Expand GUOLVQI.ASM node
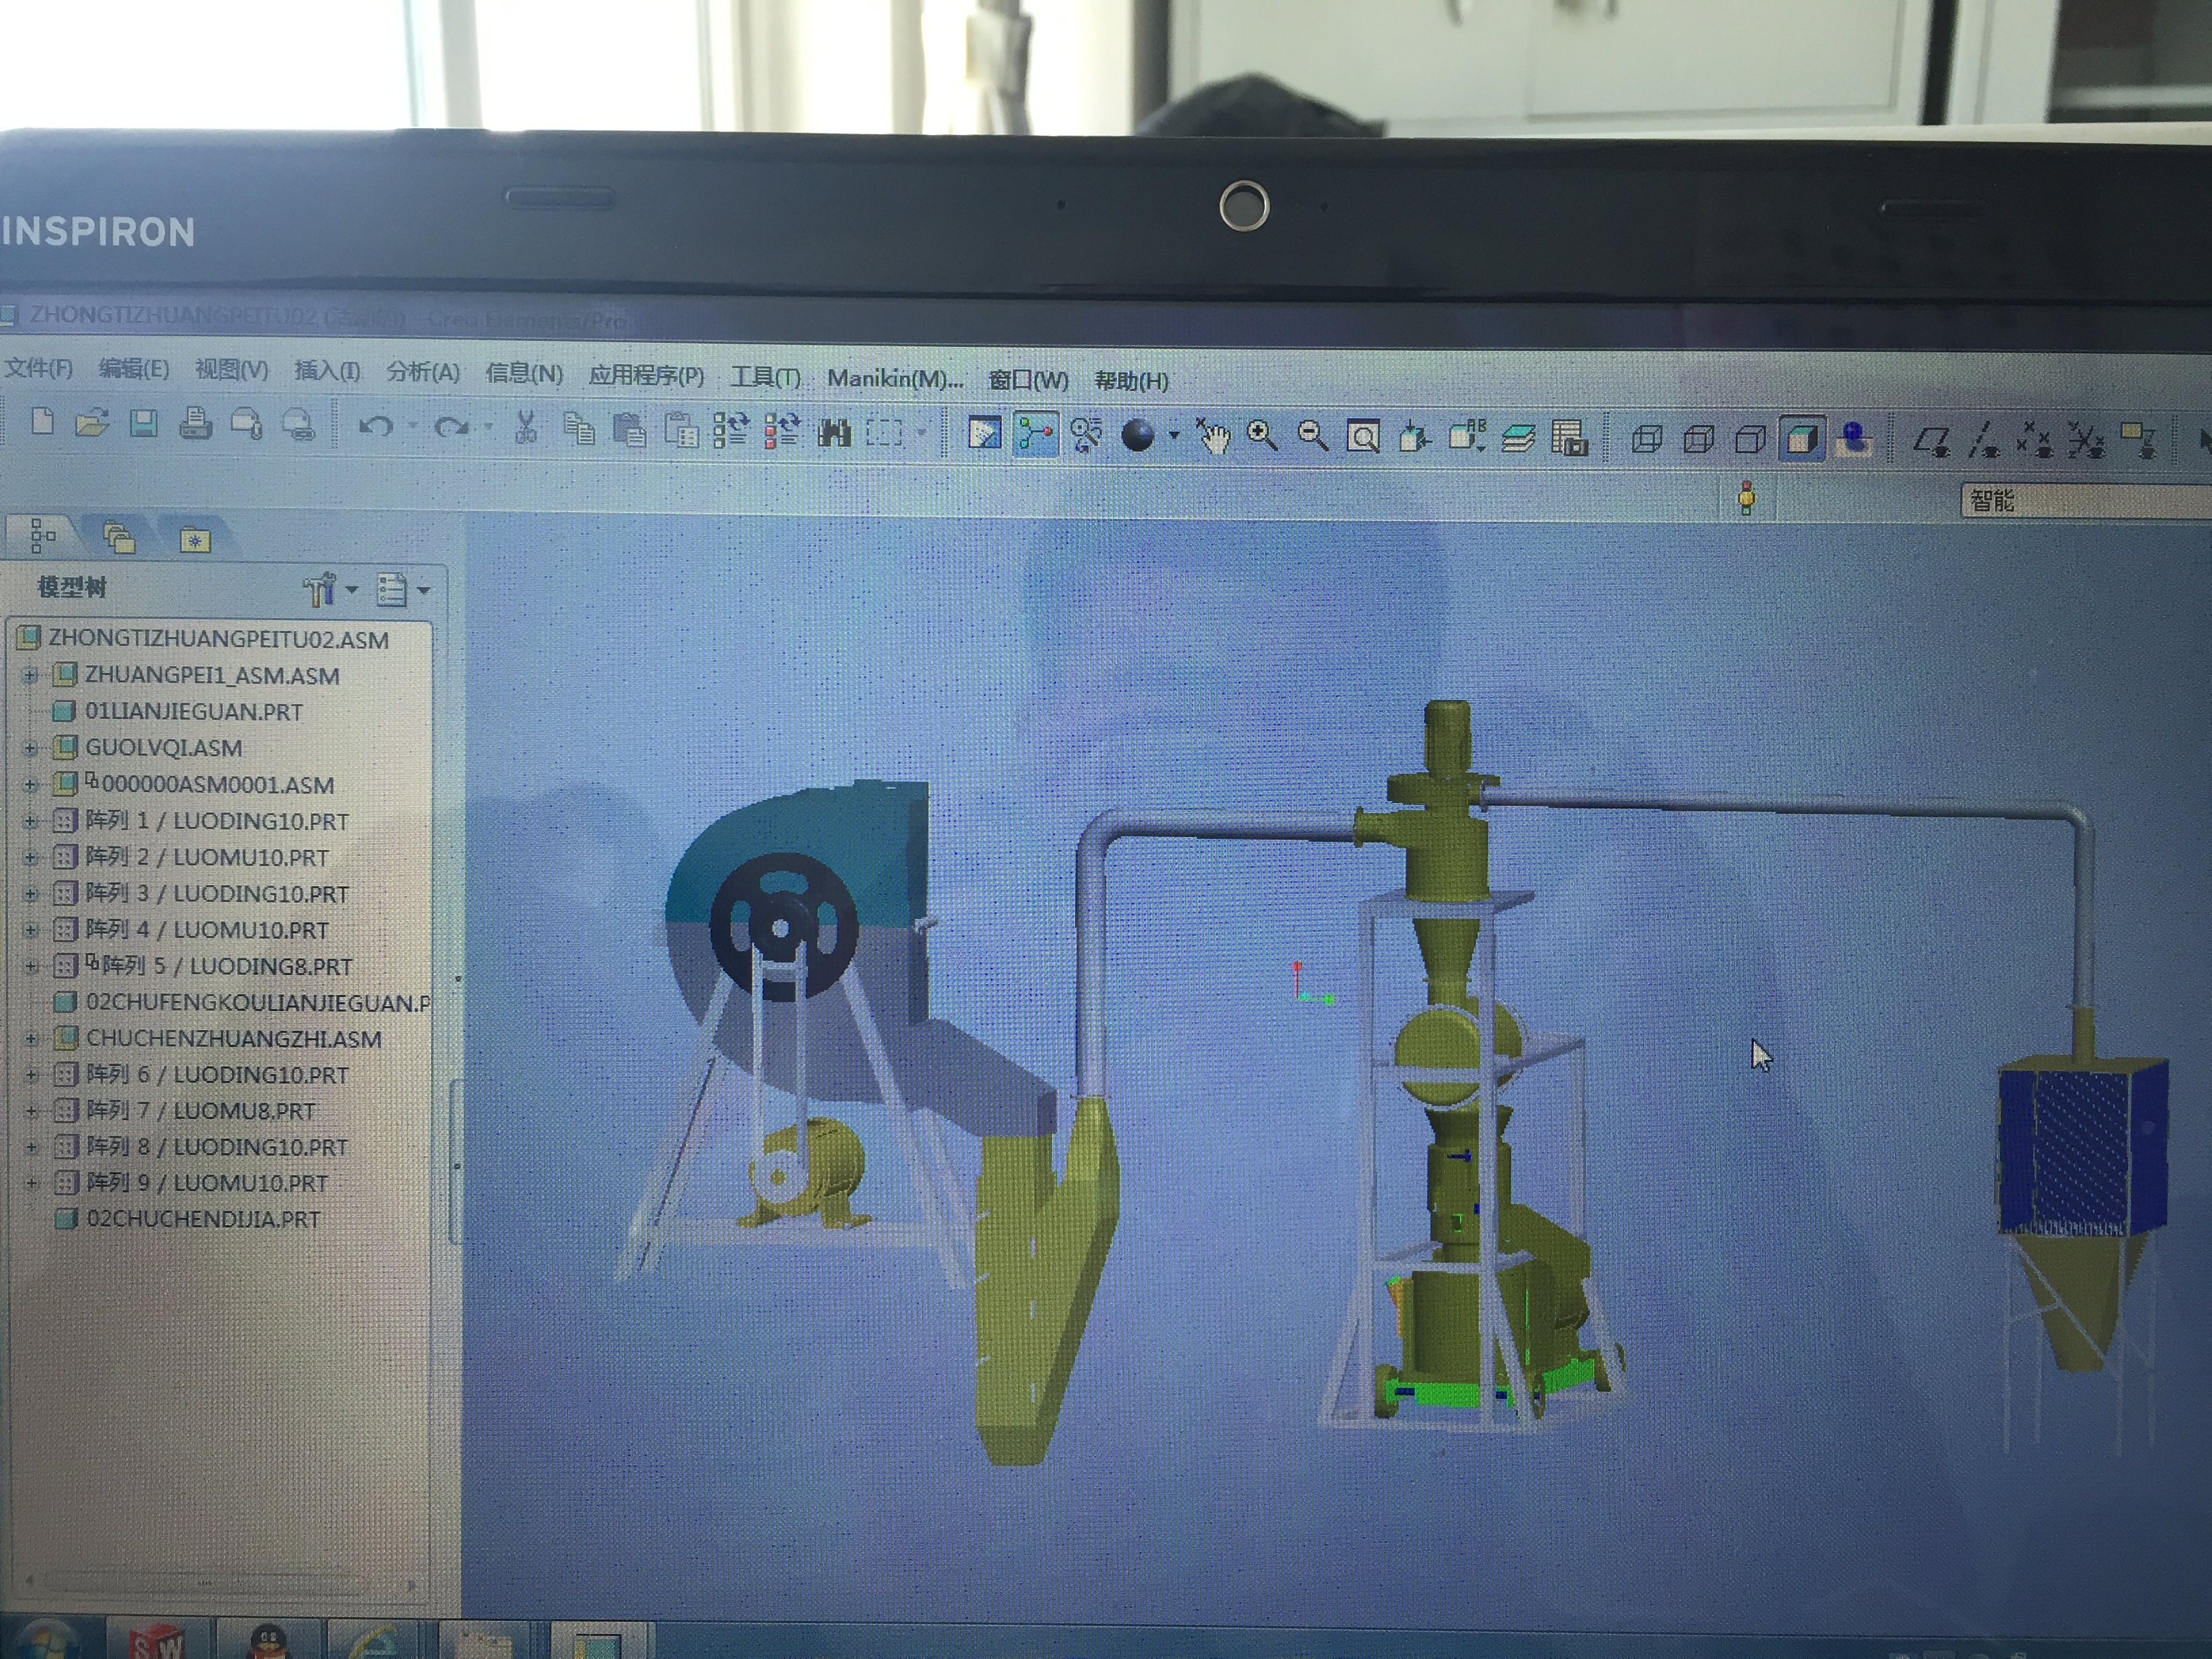Image resolution: width=2212 pixels, height=1659 pixels. click(30, 747)
